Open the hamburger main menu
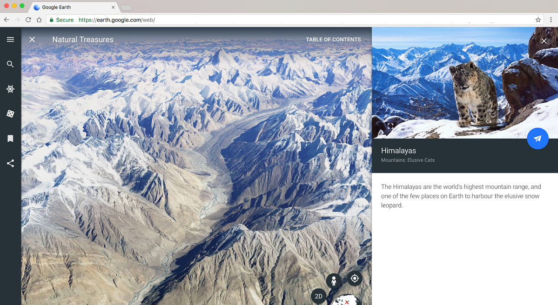The height and width of the screenshot is (305, 558). pyautogui.click(x=10, y=40)
